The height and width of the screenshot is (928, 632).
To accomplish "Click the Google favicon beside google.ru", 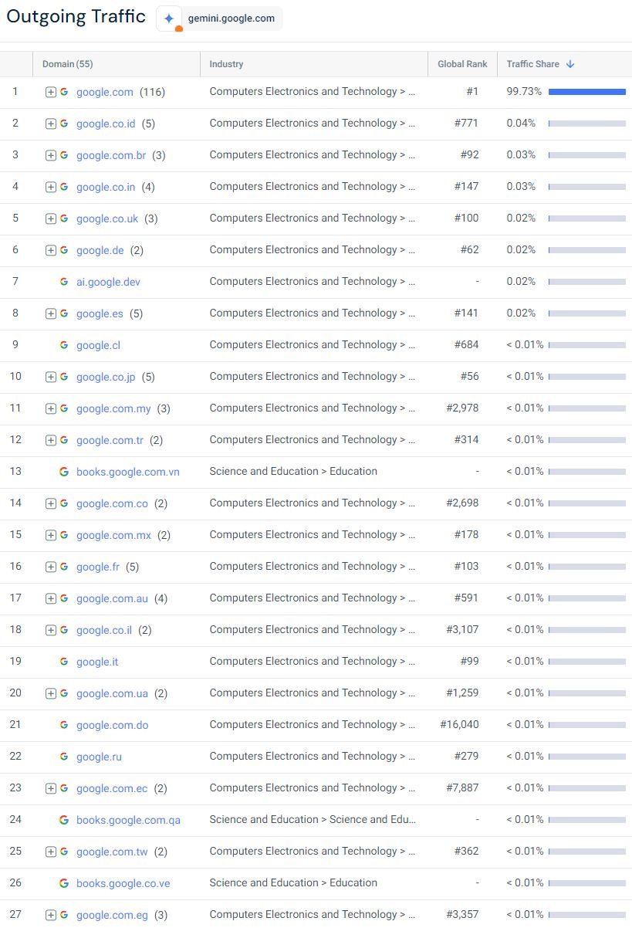I will pyautogui.click(x=64, y=757).
